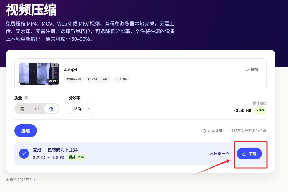Click the 分辨率 label
This screenshot has height=192, width=288.
pyautogui.click(x=75, y=98)
